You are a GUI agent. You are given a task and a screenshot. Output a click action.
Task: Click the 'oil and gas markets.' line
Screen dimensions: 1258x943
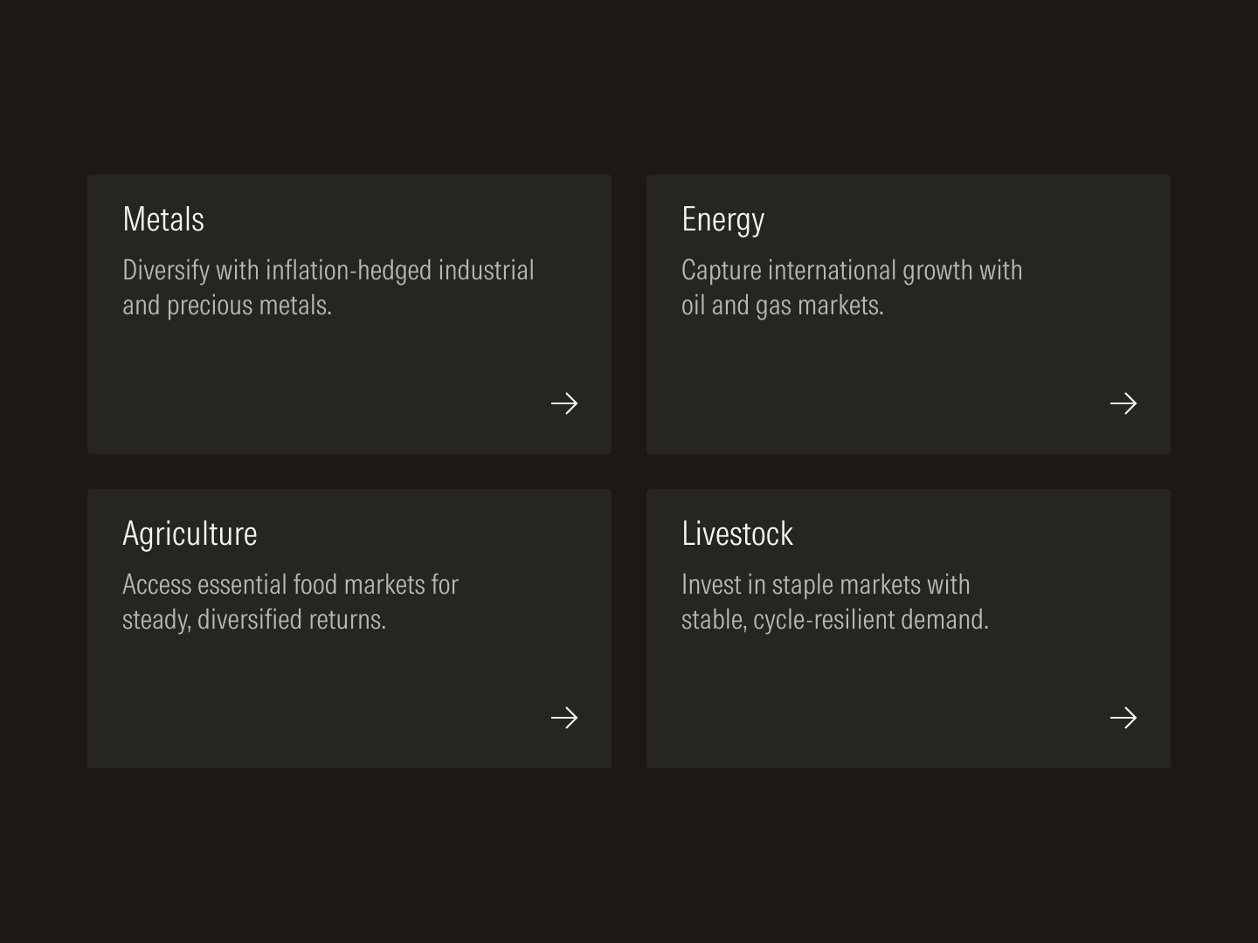(x=783, y=306)
